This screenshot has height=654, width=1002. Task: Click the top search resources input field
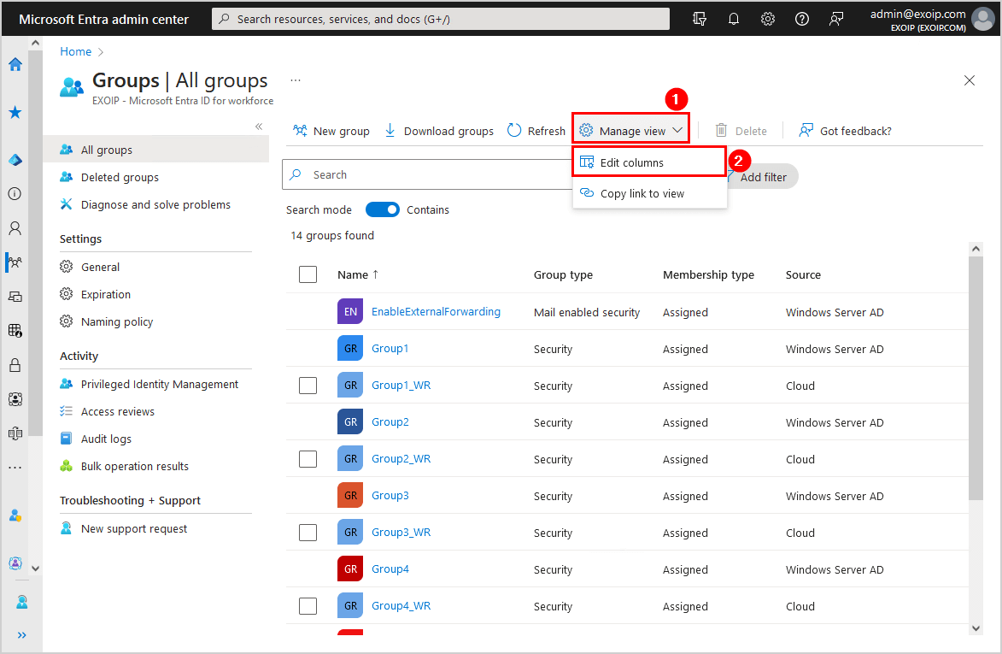(x=440, y=19)
